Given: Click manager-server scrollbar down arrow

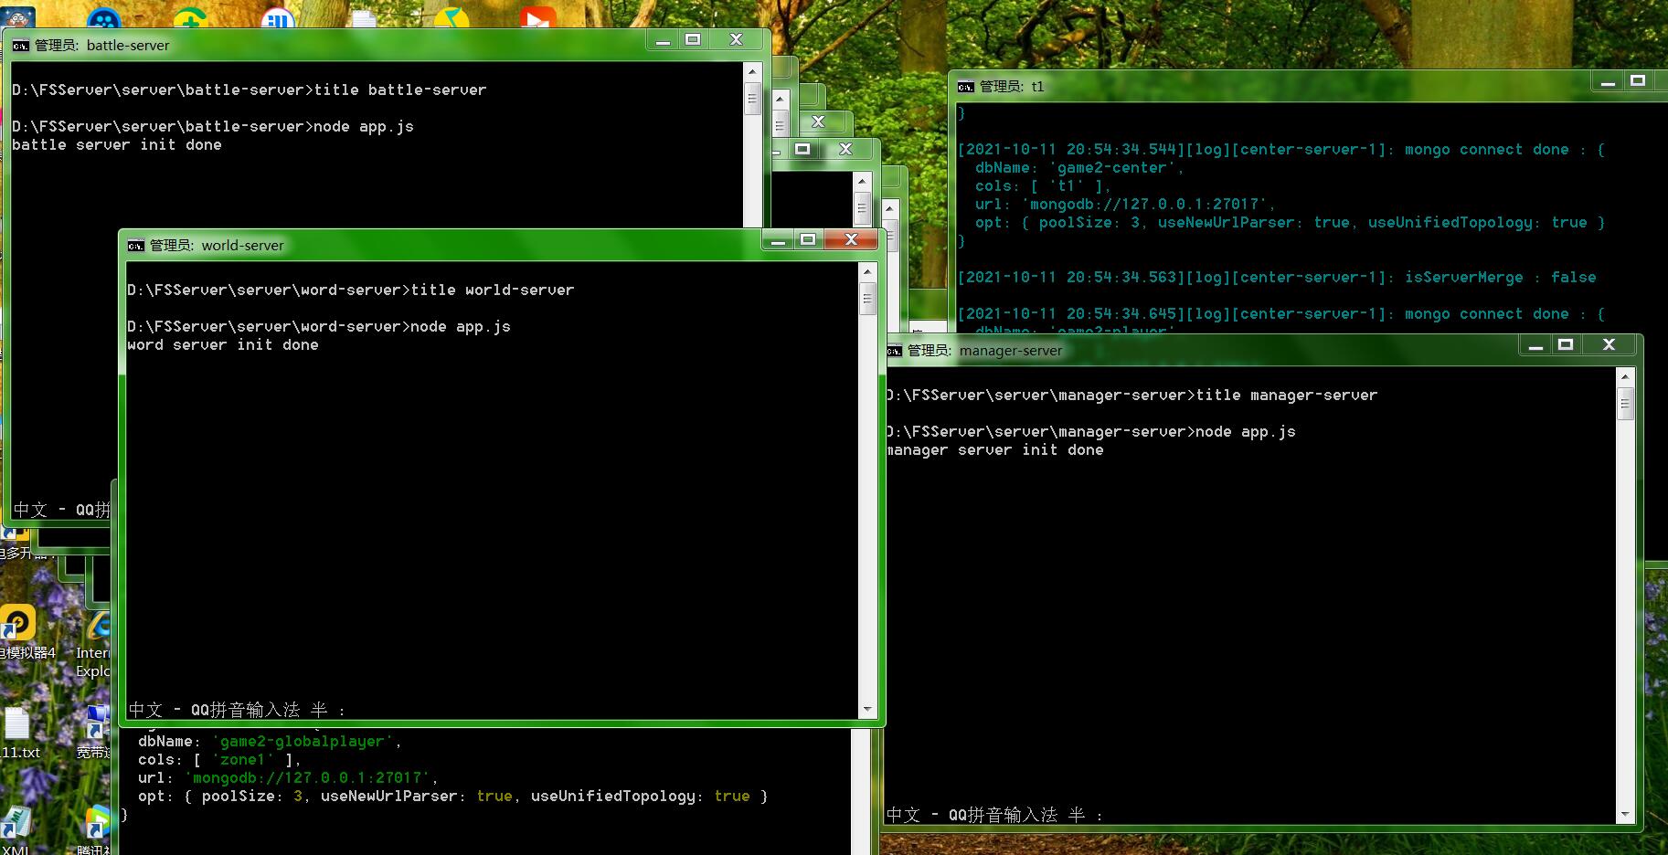Looking at the screenshot, I should (x=1624, y=814).
